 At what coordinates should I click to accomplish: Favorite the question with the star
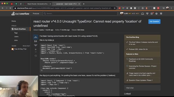point(36,49)
